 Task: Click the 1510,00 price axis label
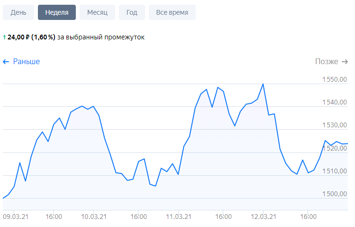click(335, 171)
